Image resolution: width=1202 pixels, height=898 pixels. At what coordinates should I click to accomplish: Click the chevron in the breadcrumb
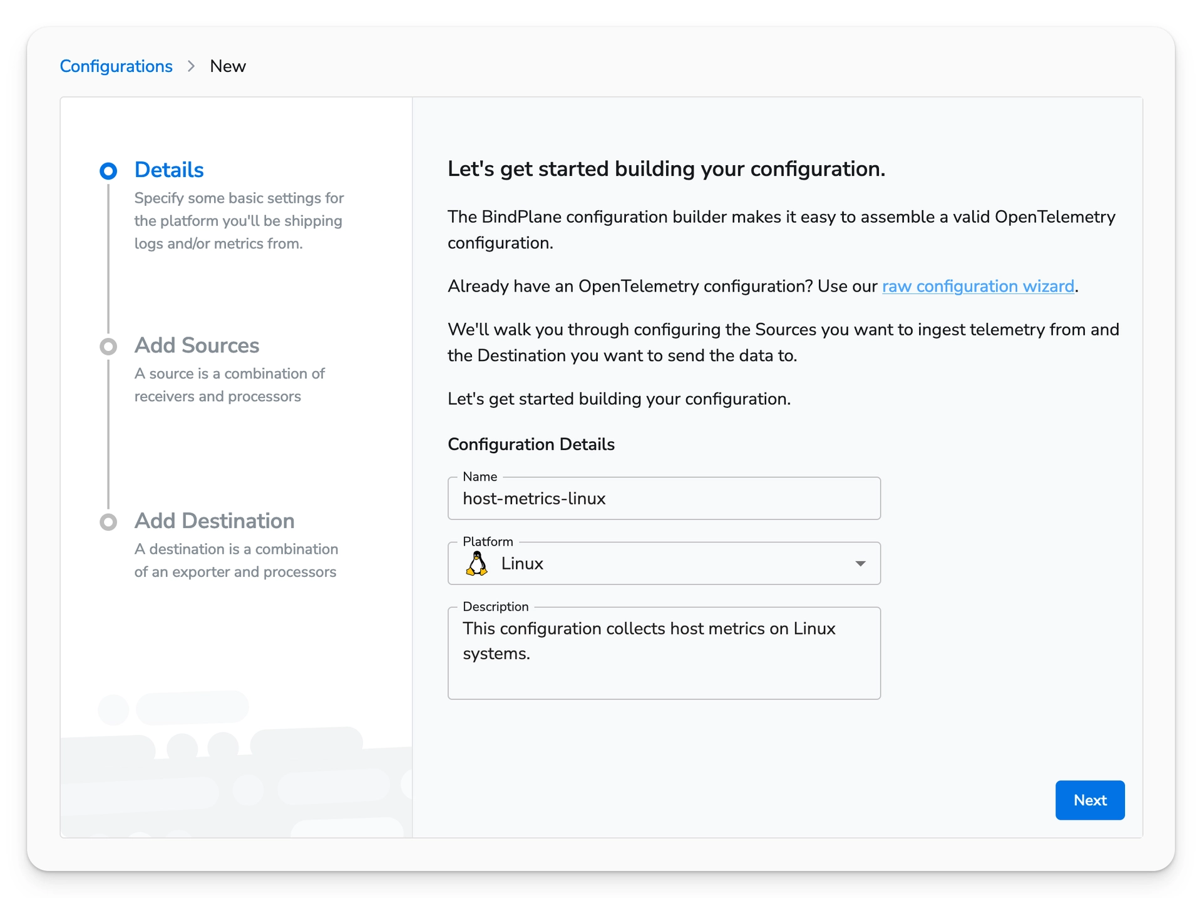pyautogui.click(x=191, y=66)
